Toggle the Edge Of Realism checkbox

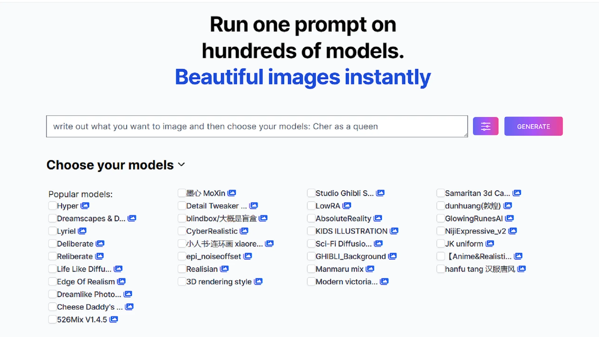click(x=52, y=281)
